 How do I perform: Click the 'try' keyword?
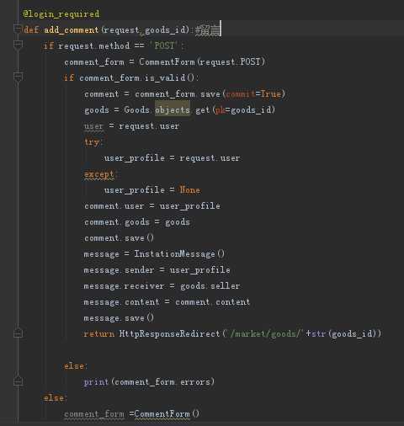[92, 142]
